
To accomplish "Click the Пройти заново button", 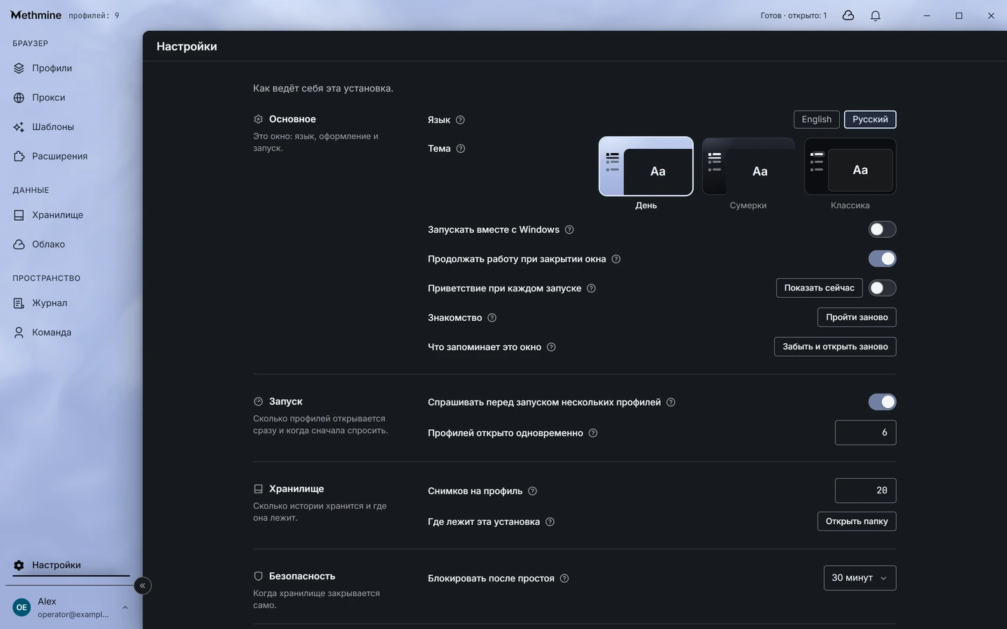I will coord(857,317).
